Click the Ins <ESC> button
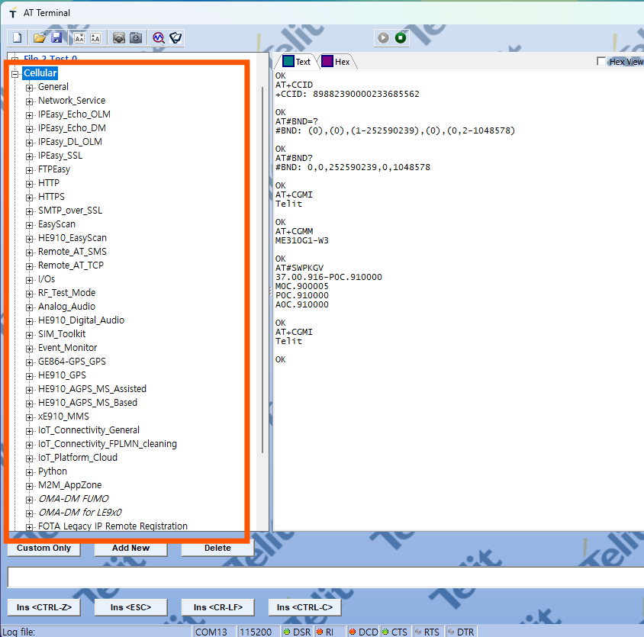This screenshot has width=644, height=637. coord(131,607)
